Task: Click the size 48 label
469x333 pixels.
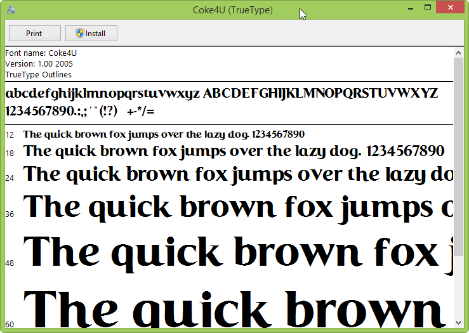Action: point(10,263)
